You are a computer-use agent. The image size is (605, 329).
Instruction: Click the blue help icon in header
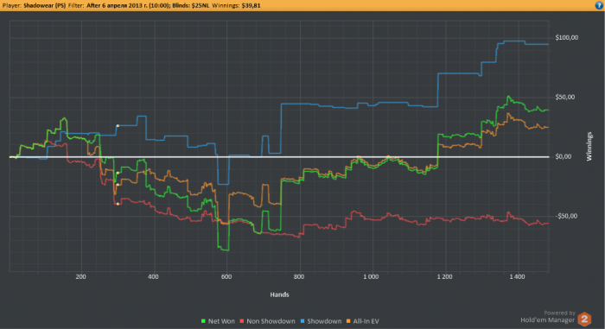pos(599,5)
